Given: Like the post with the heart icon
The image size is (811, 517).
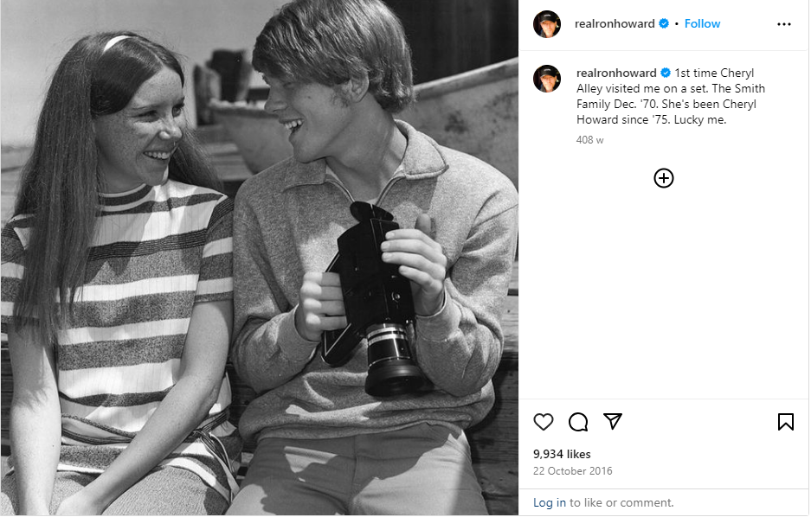Looking at the screenshot, I should coord(544,422).
